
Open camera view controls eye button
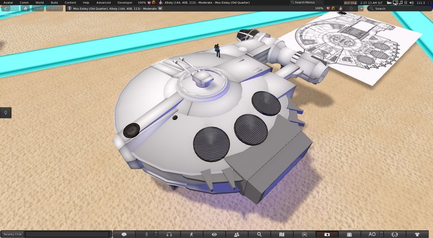pos(214,234)
